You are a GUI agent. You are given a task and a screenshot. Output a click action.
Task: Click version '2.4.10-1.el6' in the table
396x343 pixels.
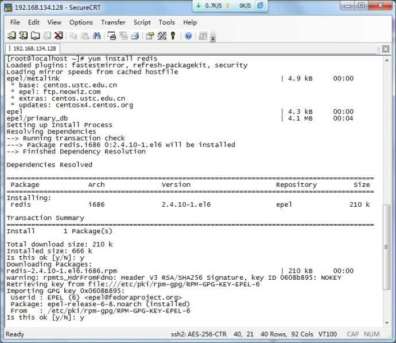(x=186, y=205)
